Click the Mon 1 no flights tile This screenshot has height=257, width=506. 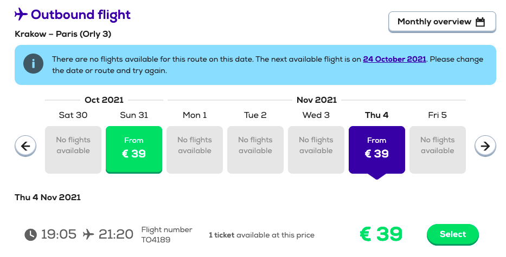(x=195, y=150)
